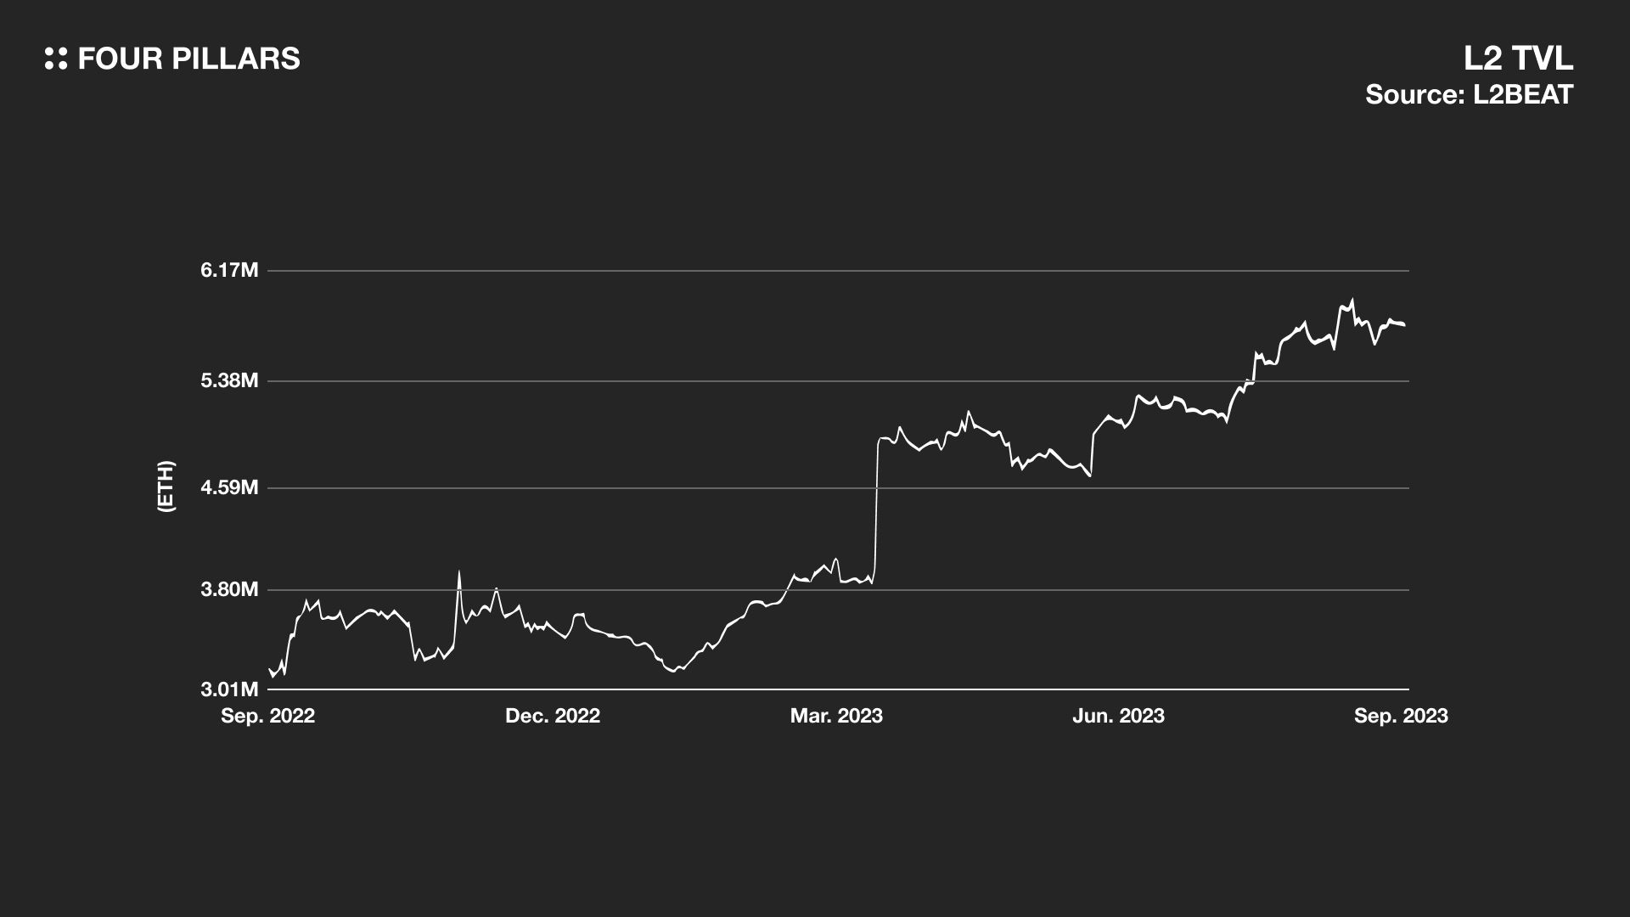The height and width of the screenshot is (917, 1630).
Task: Click the Source: L2BEAT label
Action: pos(1469,94)
